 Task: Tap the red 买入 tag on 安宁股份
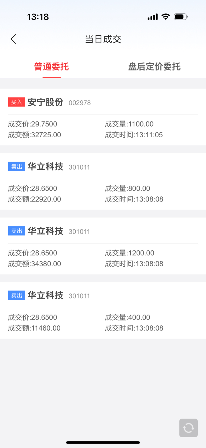(x=17, y=102)
